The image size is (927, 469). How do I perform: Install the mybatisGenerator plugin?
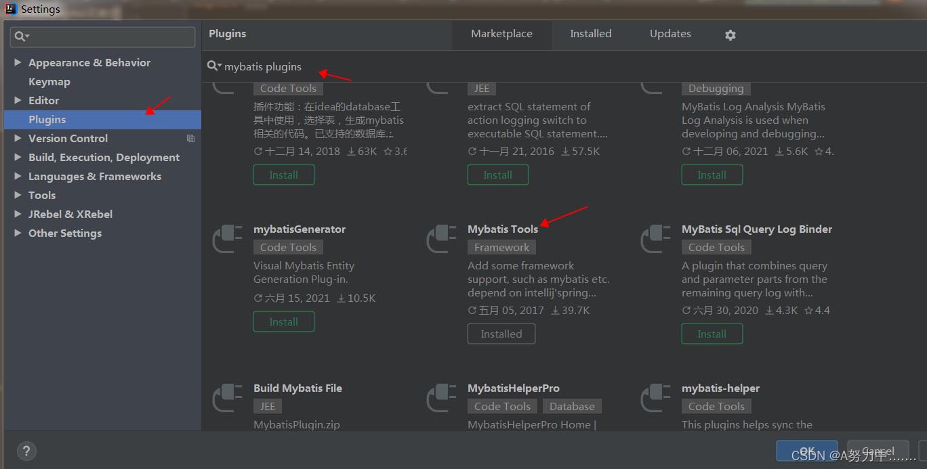[283, 321]
